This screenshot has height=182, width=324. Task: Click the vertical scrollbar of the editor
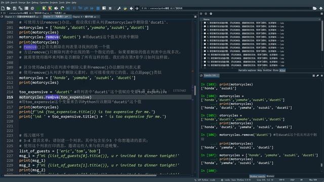(195, 90)
